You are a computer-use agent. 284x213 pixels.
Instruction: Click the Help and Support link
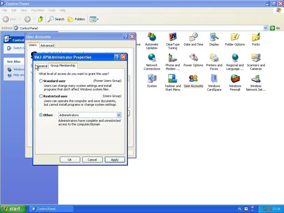(x=16, y=75)
